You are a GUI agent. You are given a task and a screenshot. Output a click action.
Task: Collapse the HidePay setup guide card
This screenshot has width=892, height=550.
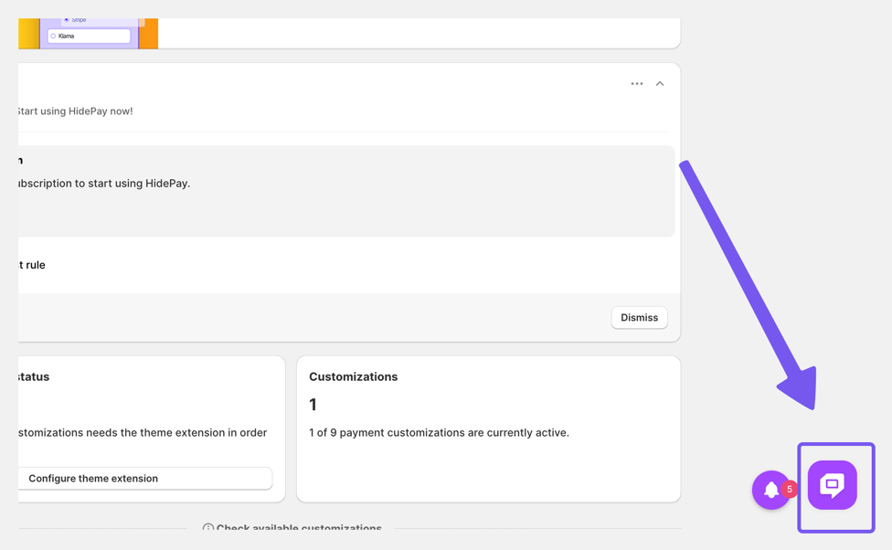click(660, 84)
